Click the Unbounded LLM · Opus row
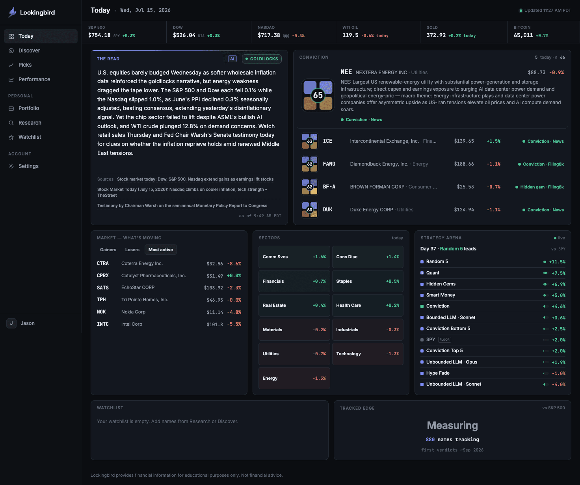This screenshot has width=580, height=485. 493,362
